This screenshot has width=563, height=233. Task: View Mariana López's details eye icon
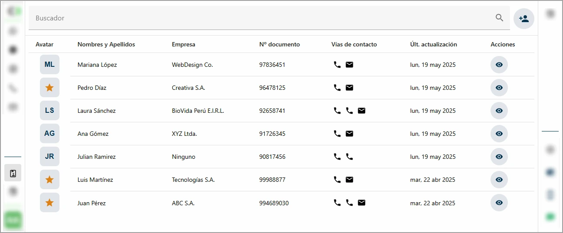(499, 65)
